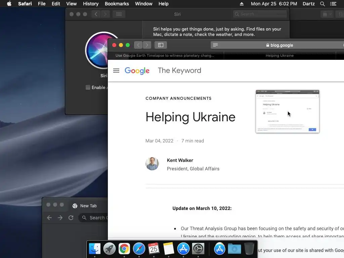Click the Kent Walker author name

click(x=180, y=160)
